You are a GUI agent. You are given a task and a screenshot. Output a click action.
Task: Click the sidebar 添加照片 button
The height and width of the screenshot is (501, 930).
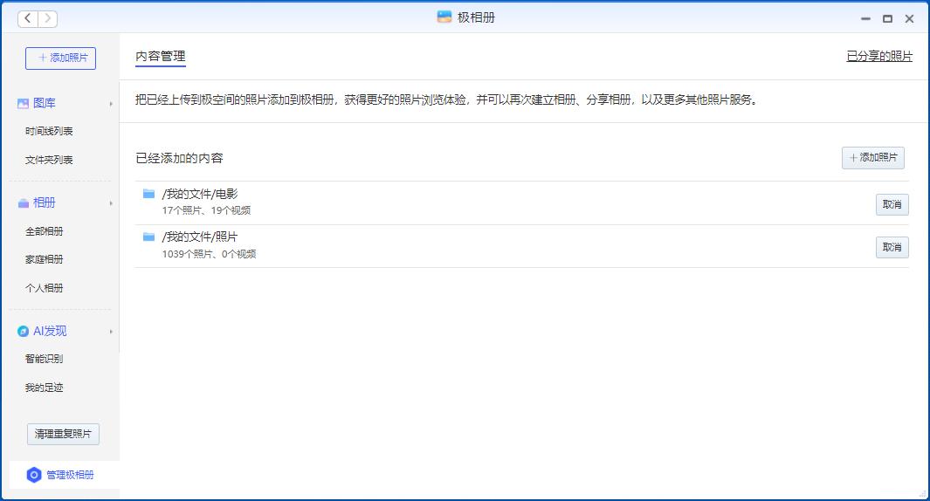pyautogui.click(x=60, y=58)
